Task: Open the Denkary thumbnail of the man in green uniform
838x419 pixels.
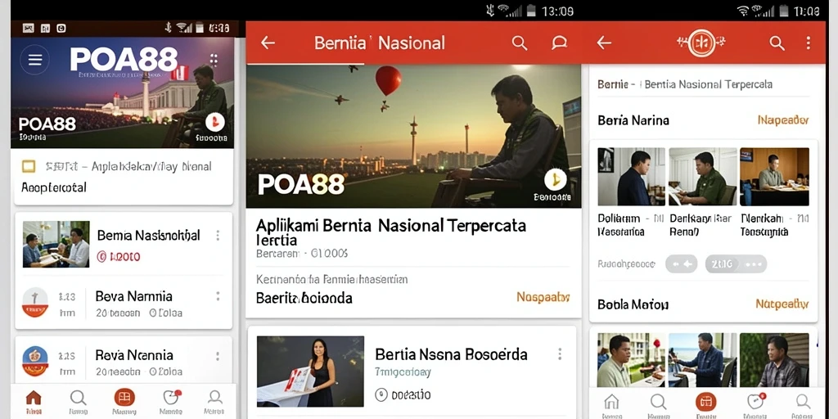Action: [x=703, y=177]
